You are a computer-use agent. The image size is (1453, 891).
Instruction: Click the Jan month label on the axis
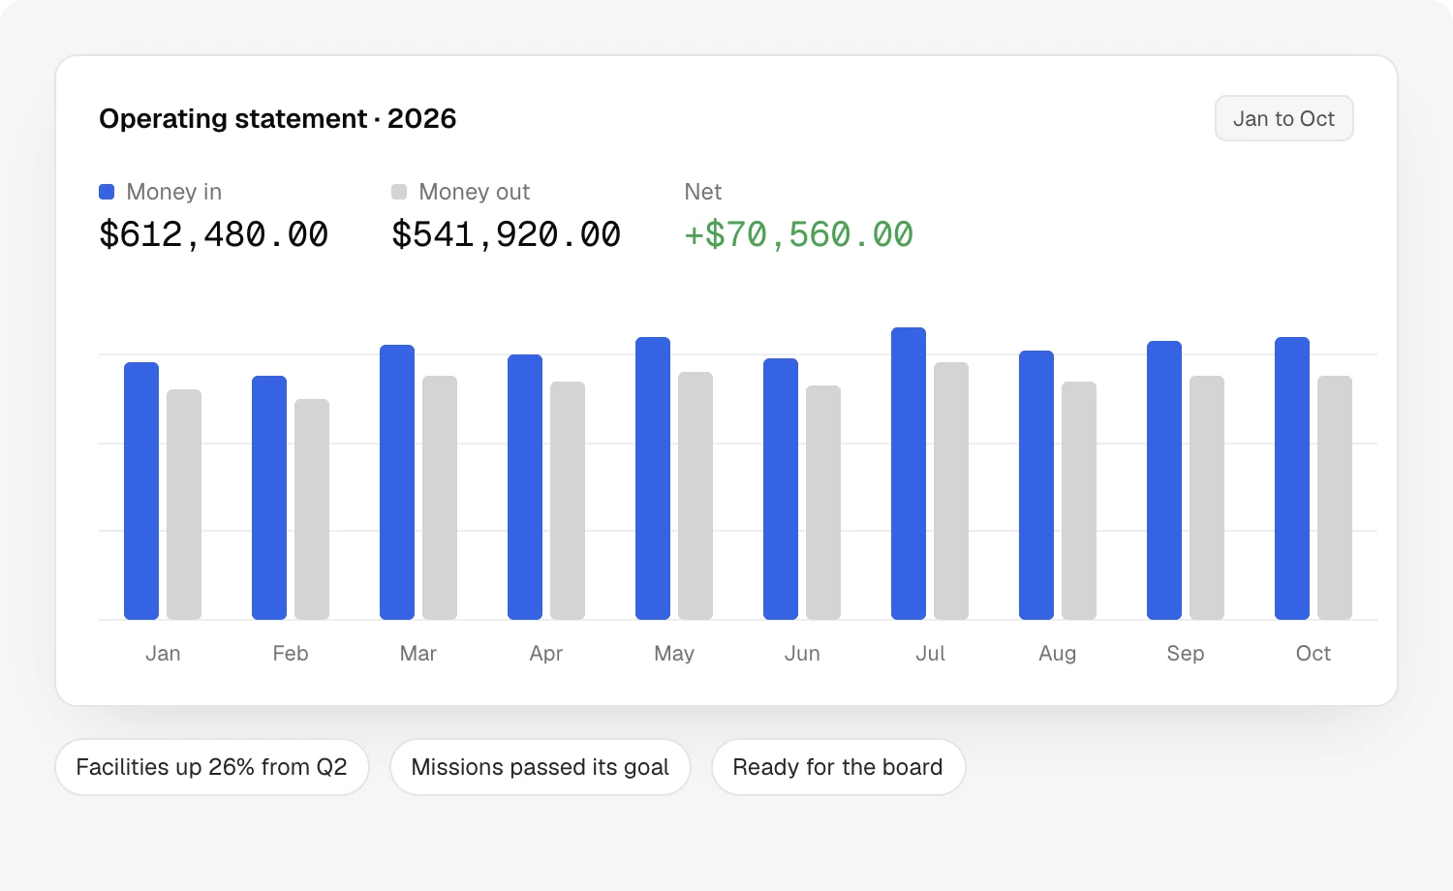click(163, 654)
